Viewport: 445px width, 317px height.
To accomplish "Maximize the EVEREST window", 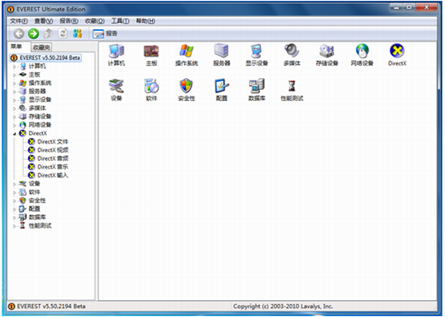I will click(409, 7).
